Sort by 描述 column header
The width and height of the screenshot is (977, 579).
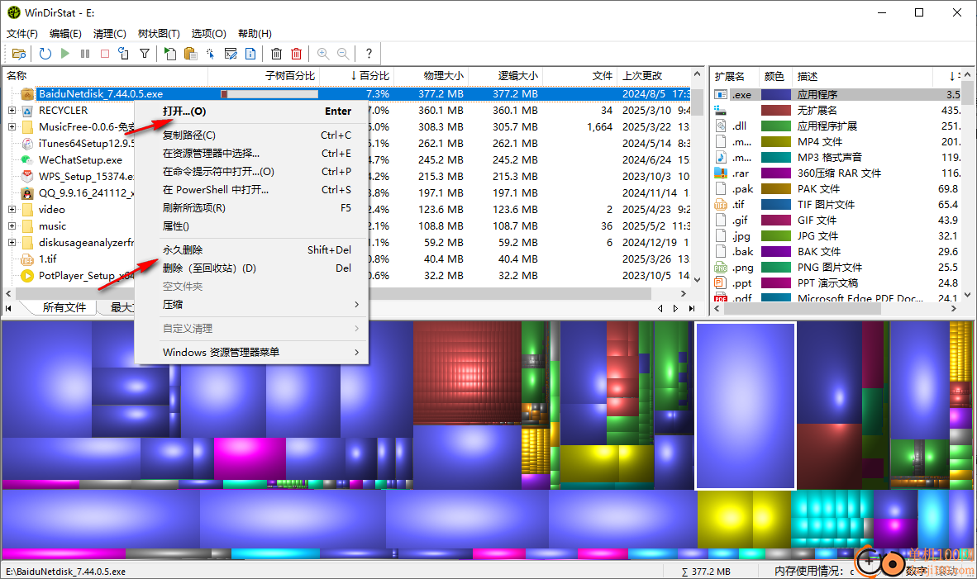pyautogui.click(x=862, y=76)
